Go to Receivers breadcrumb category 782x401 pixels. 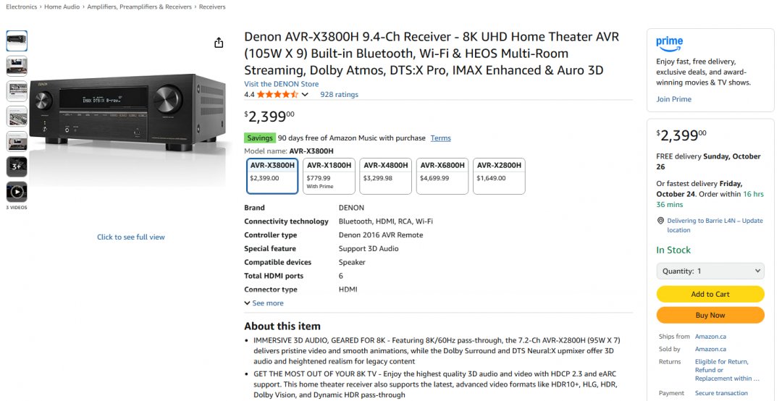[212, 7]
